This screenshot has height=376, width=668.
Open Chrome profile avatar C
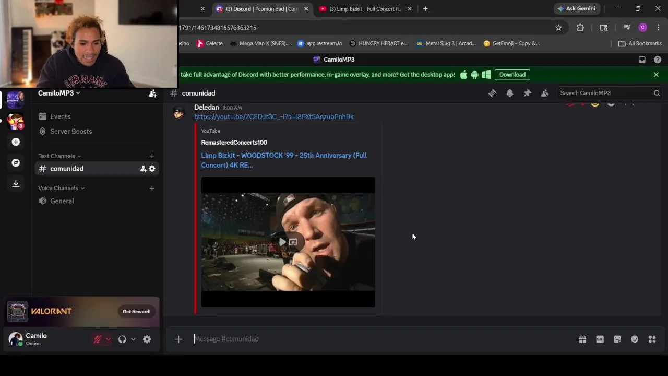point(642,28)
